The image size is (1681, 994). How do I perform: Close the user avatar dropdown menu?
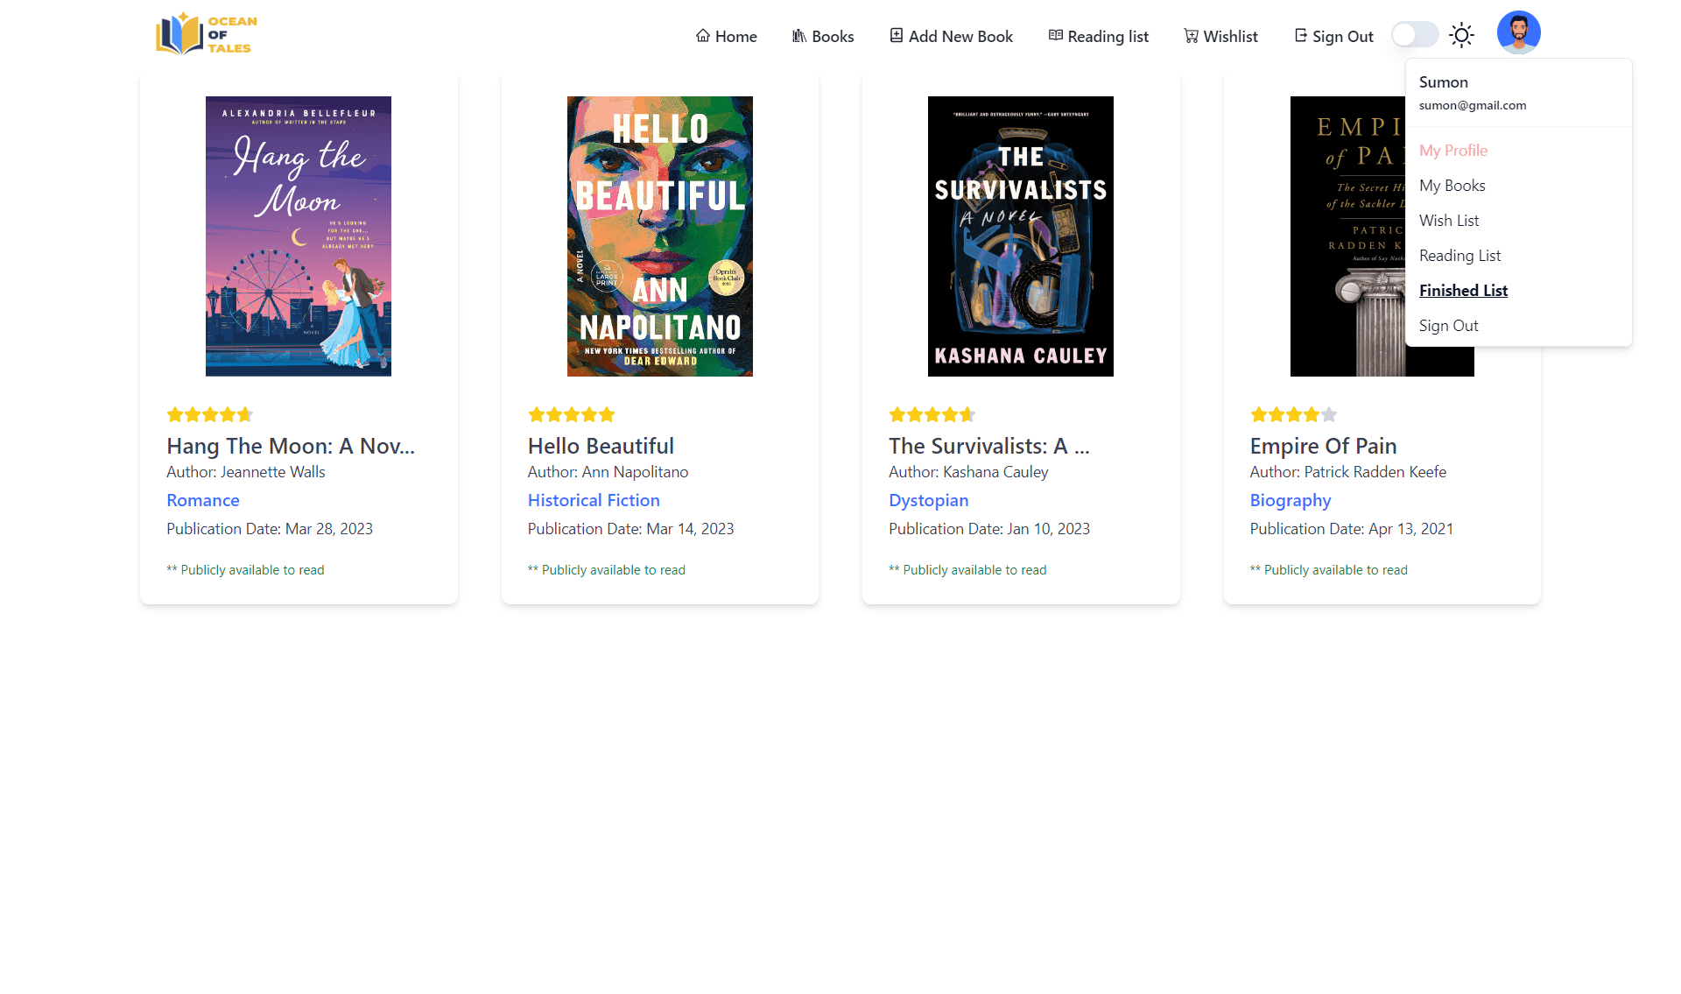pyautogui.click(x=1518, y=32)
